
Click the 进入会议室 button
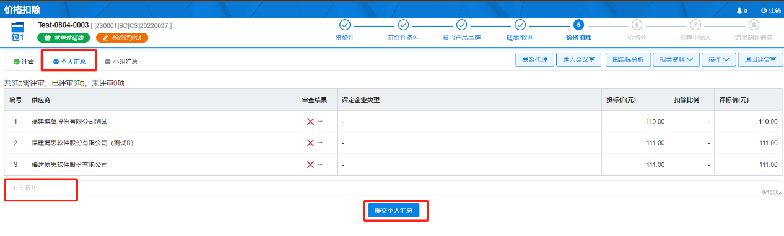click(x=579, y=60)
